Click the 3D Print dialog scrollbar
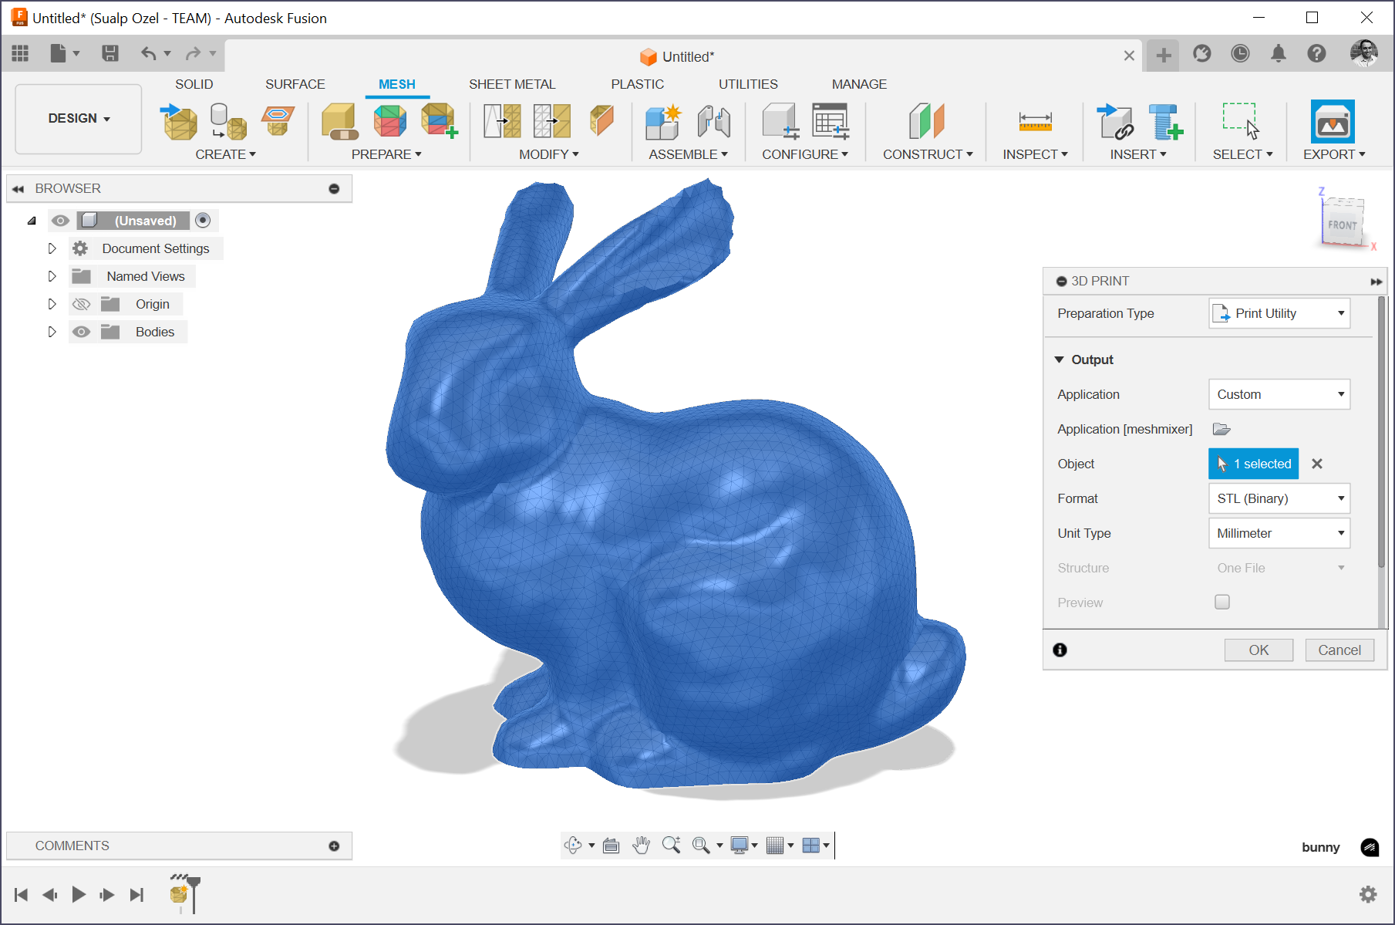Screen dimensions: 1395x925 tap(1381, 432)
